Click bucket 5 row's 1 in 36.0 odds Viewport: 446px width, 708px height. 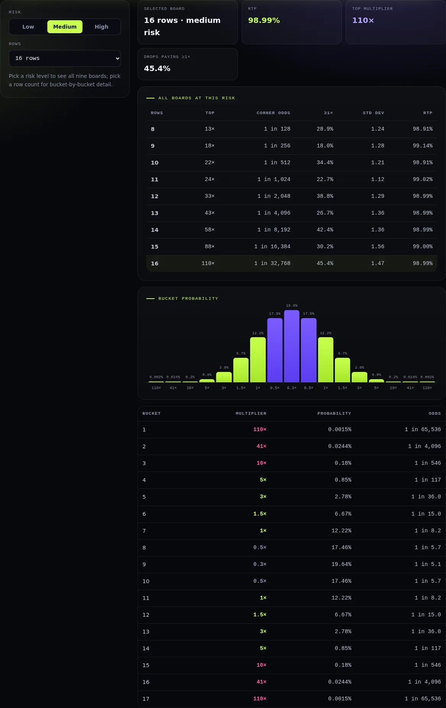coord(426,497)
